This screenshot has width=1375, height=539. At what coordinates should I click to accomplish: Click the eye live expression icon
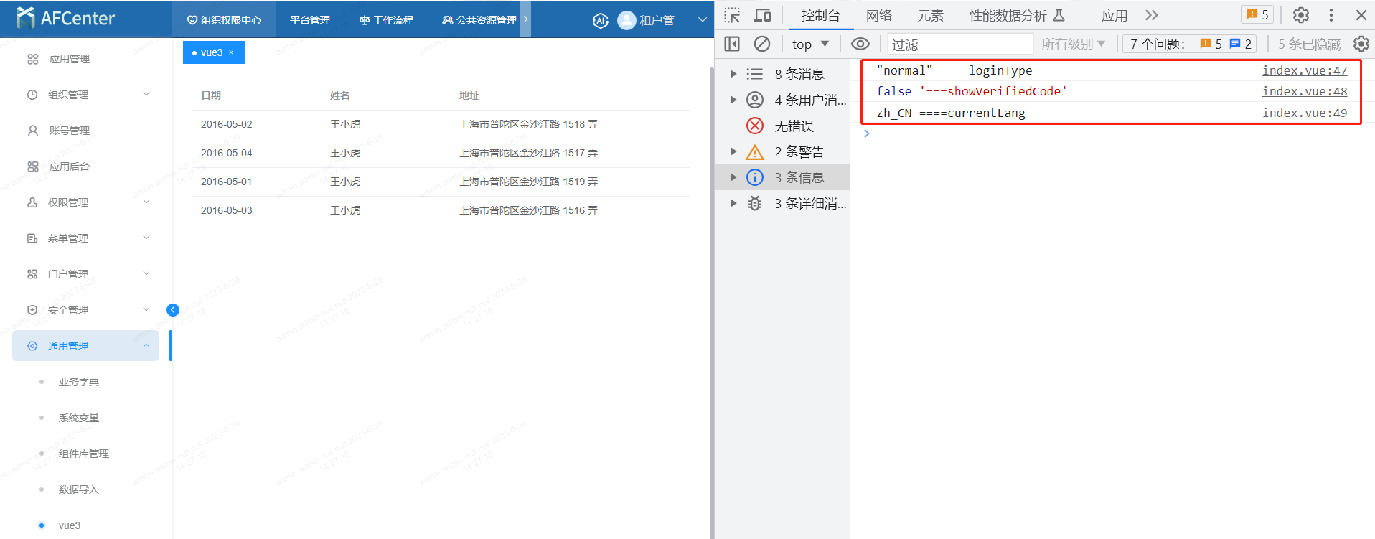click(x=860, y=44)
